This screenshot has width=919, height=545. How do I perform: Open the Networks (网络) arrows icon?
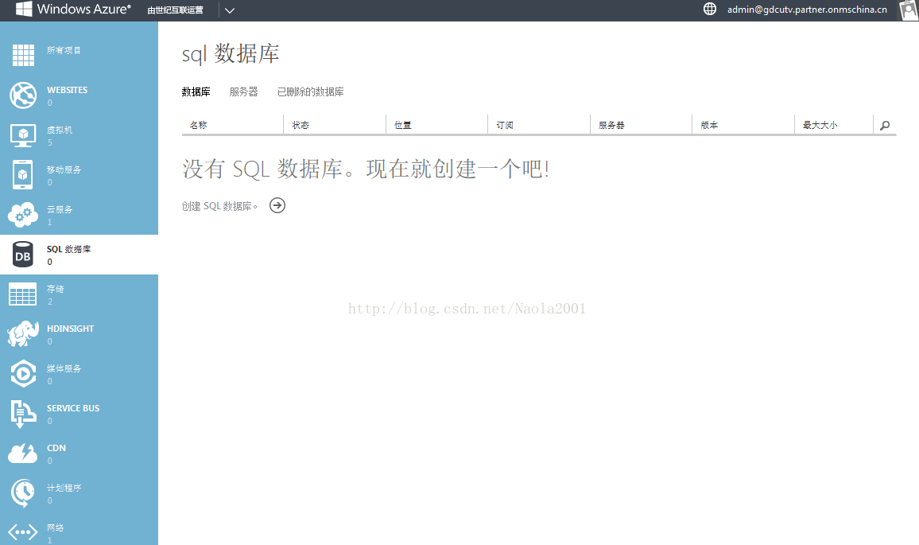click(x=23, y=532)
